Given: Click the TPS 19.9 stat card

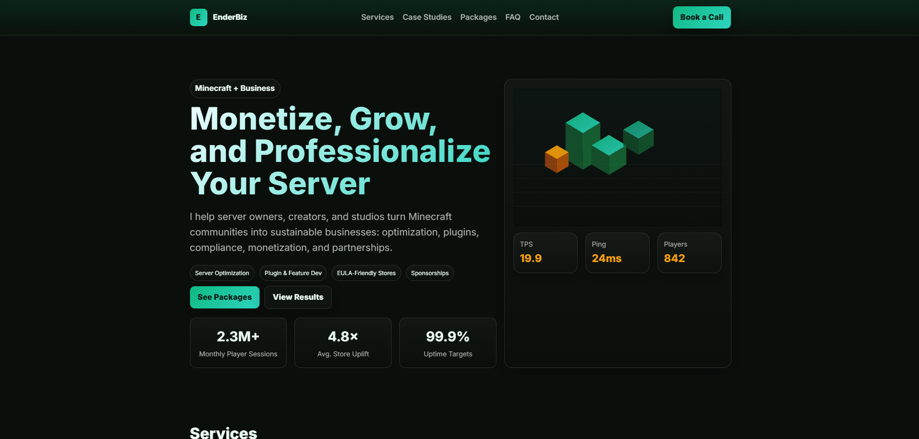Looking at the screenshot, I should (x=545, y=253).
